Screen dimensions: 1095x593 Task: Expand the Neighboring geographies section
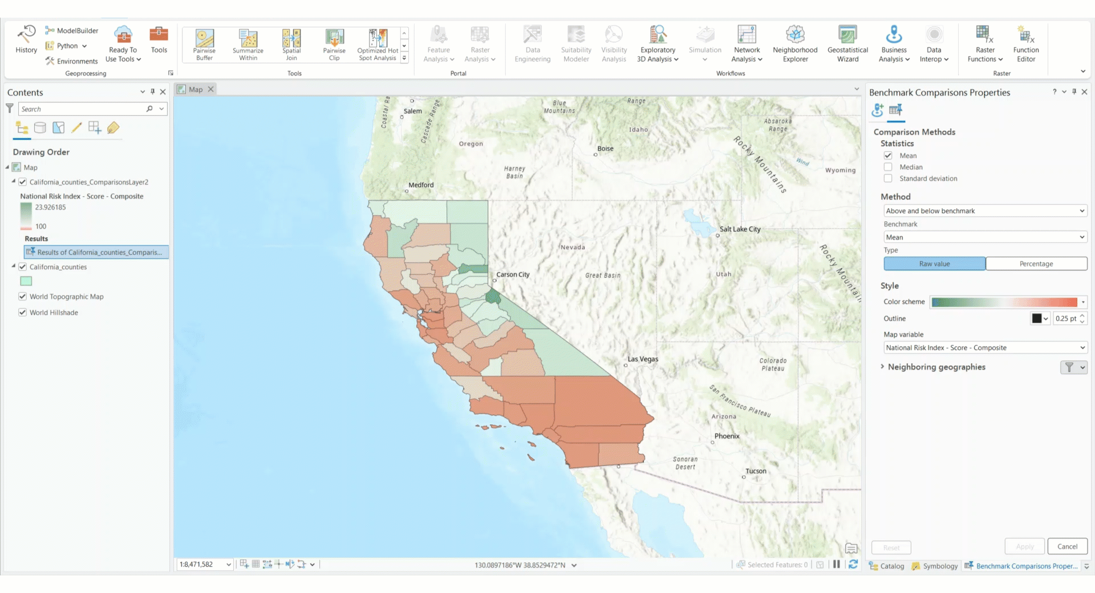(x=882, y=367)
